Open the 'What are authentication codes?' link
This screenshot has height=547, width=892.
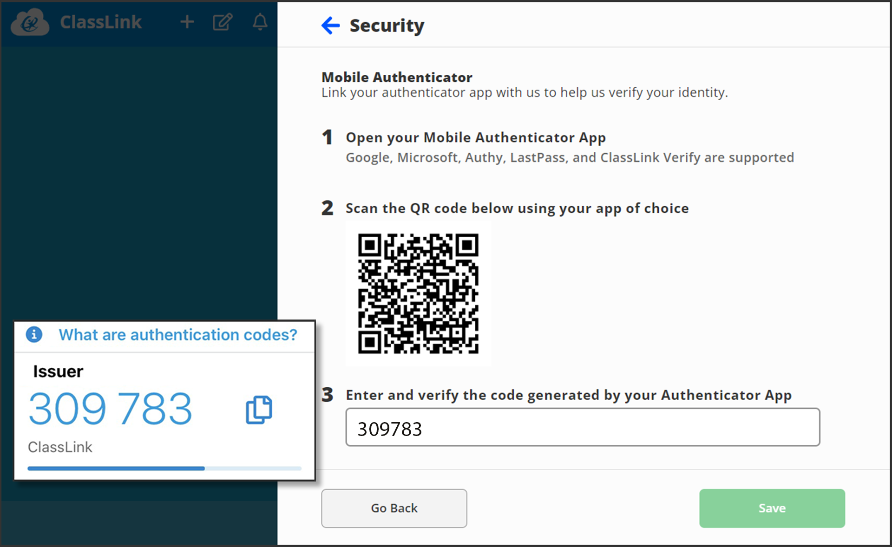click(178, 334)
